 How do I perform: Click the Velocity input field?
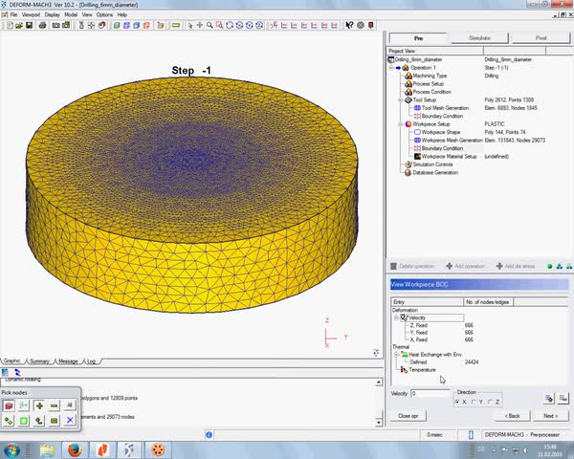[x=430, y=393]
